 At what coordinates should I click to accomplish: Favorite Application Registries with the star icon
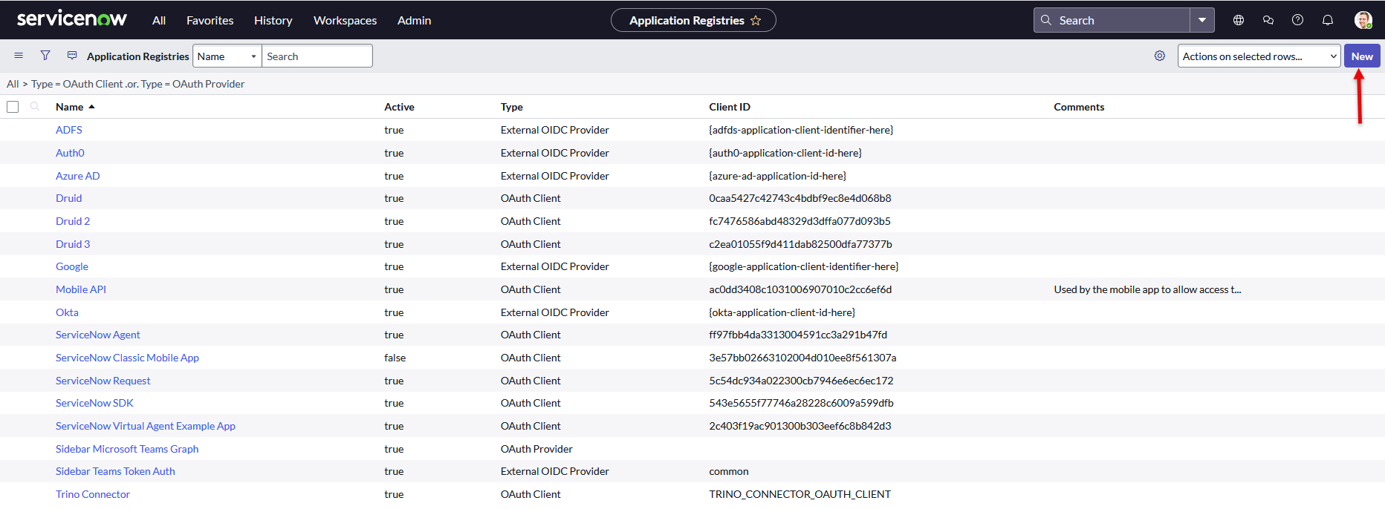[756, 21]
